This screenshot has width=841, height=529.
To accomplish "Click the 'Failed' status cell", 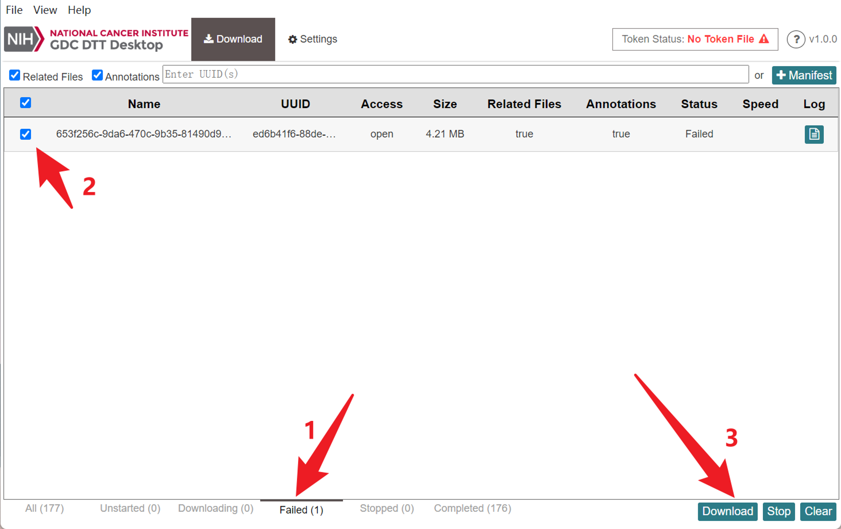I will coord(699,134).
